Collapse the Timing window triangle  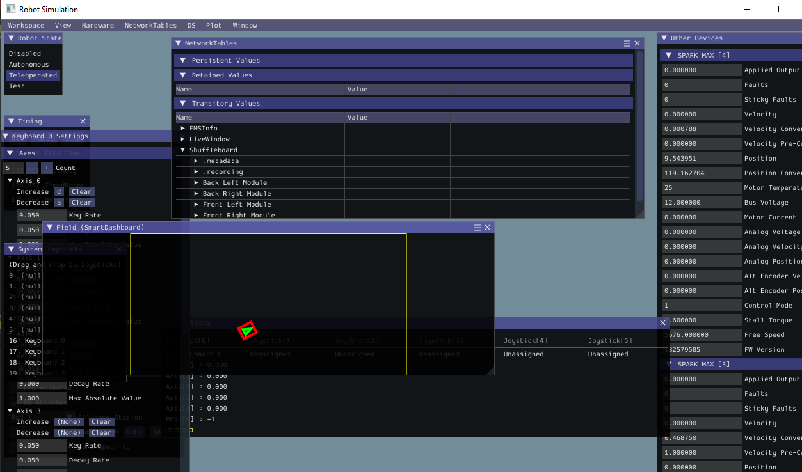(x=12, y=122)
